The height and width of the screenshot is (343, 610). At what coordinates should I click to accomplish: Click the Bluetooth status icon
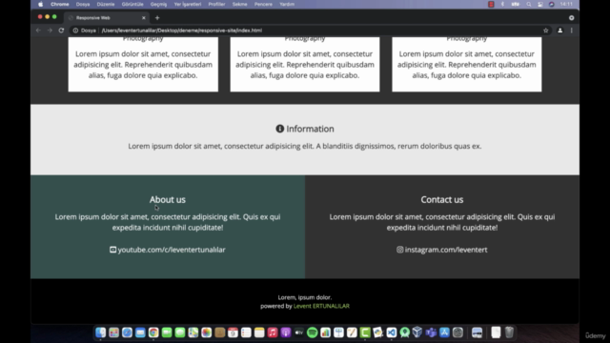click(502, 4)
